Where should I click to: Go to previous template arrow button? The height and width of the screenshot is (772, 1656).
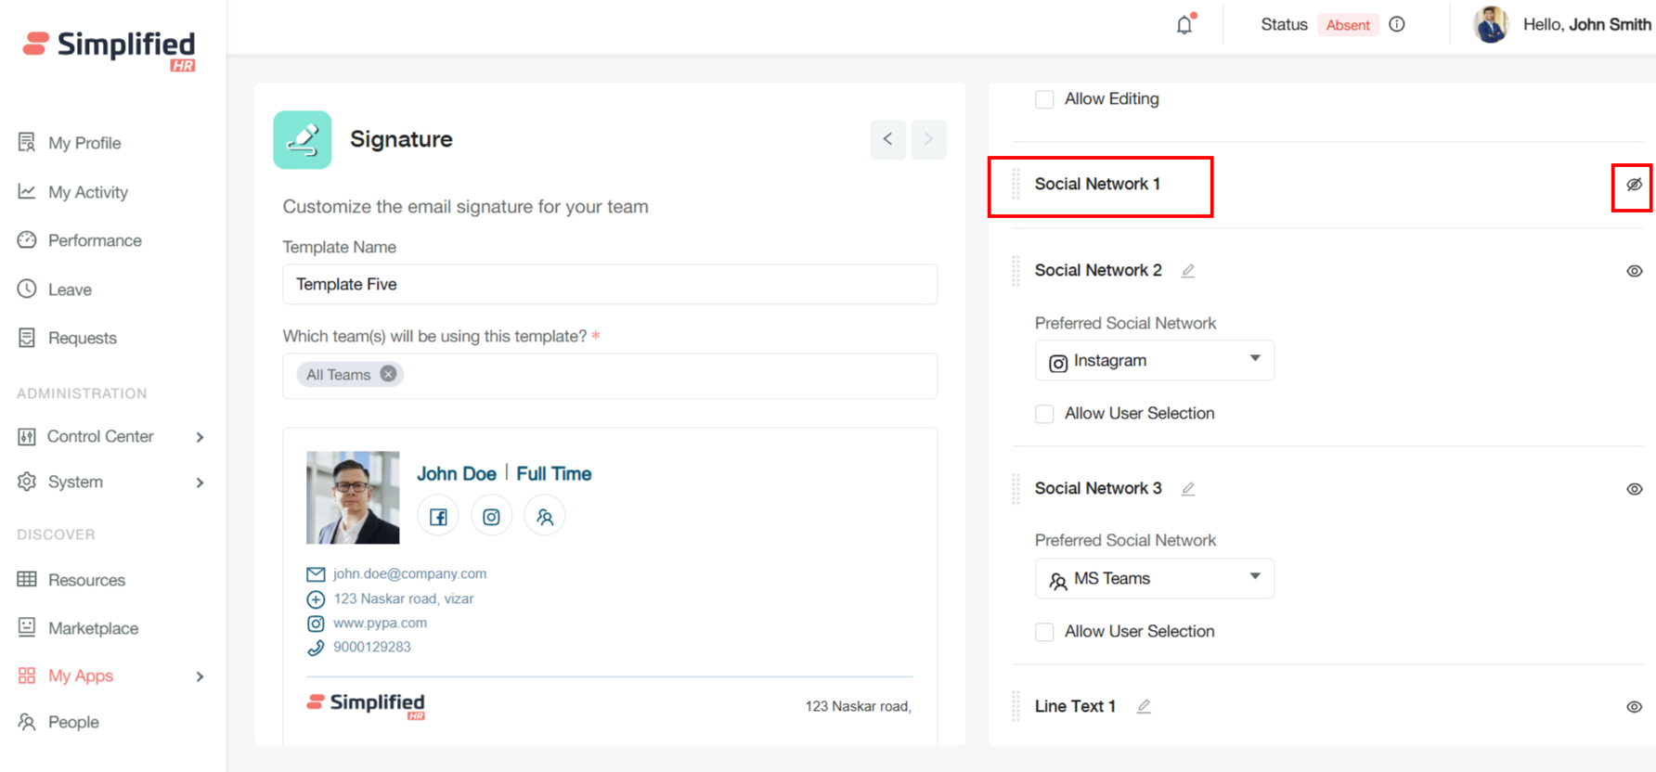click(x=887, y=139)
